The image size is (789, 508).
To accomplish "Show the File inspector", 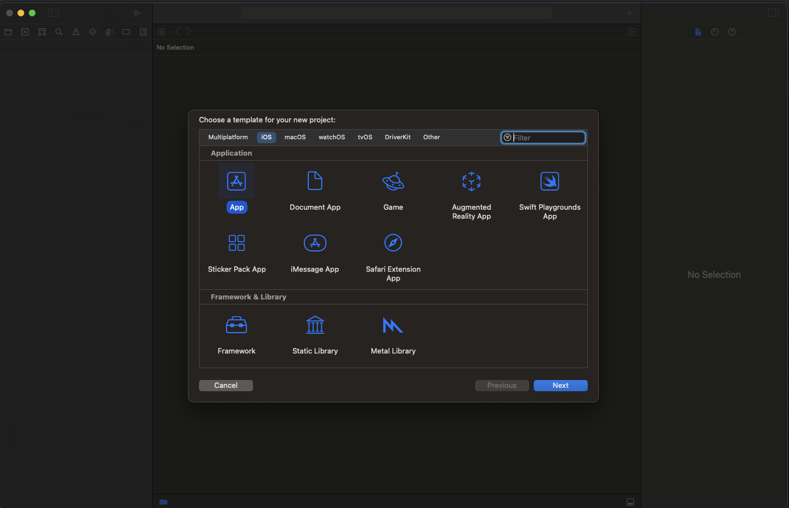I will 698,32.
